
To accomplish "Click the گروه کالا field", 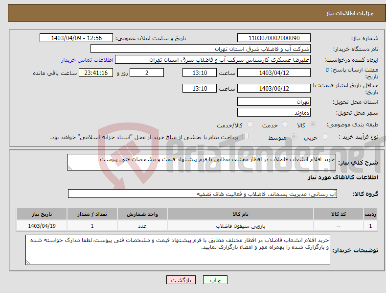I will pos(203,194).
